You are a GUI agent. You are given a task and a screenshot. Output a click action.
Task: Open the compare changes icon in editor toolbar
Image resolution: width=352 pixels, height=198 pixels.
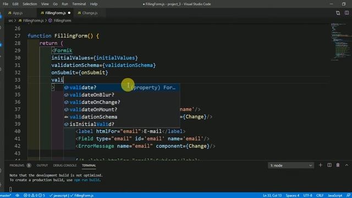338,13
